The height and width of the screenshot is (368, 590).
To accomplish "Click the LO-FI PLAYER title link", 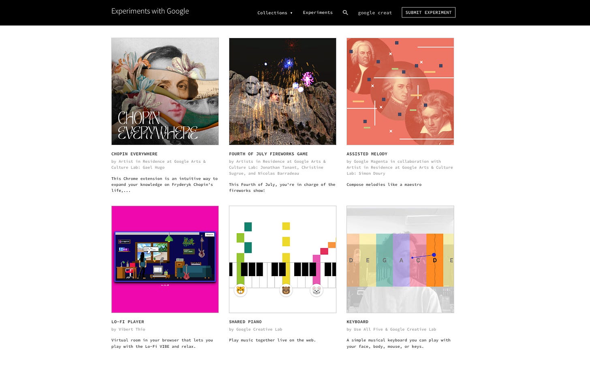I will pos(128,322).
